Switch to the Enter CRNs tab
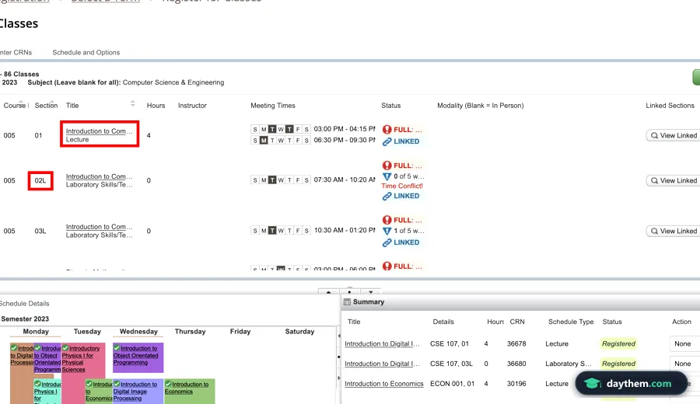 (x=16, y=52)
